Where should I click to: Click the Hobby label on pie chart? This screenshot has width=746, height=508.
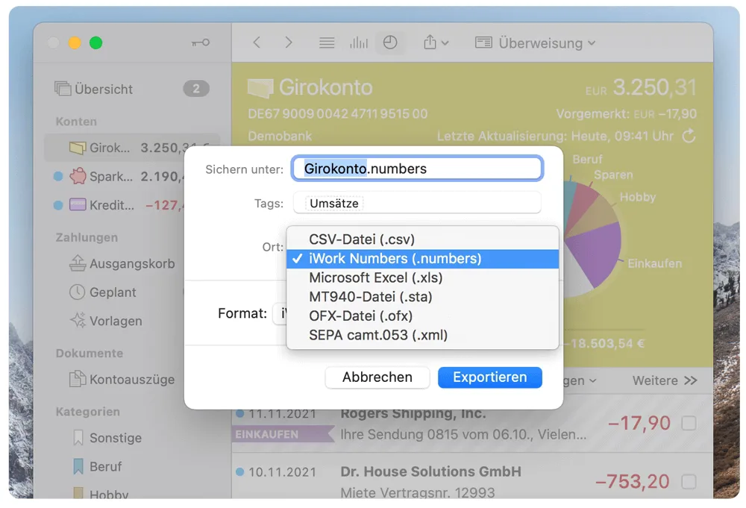coord(638,197)
